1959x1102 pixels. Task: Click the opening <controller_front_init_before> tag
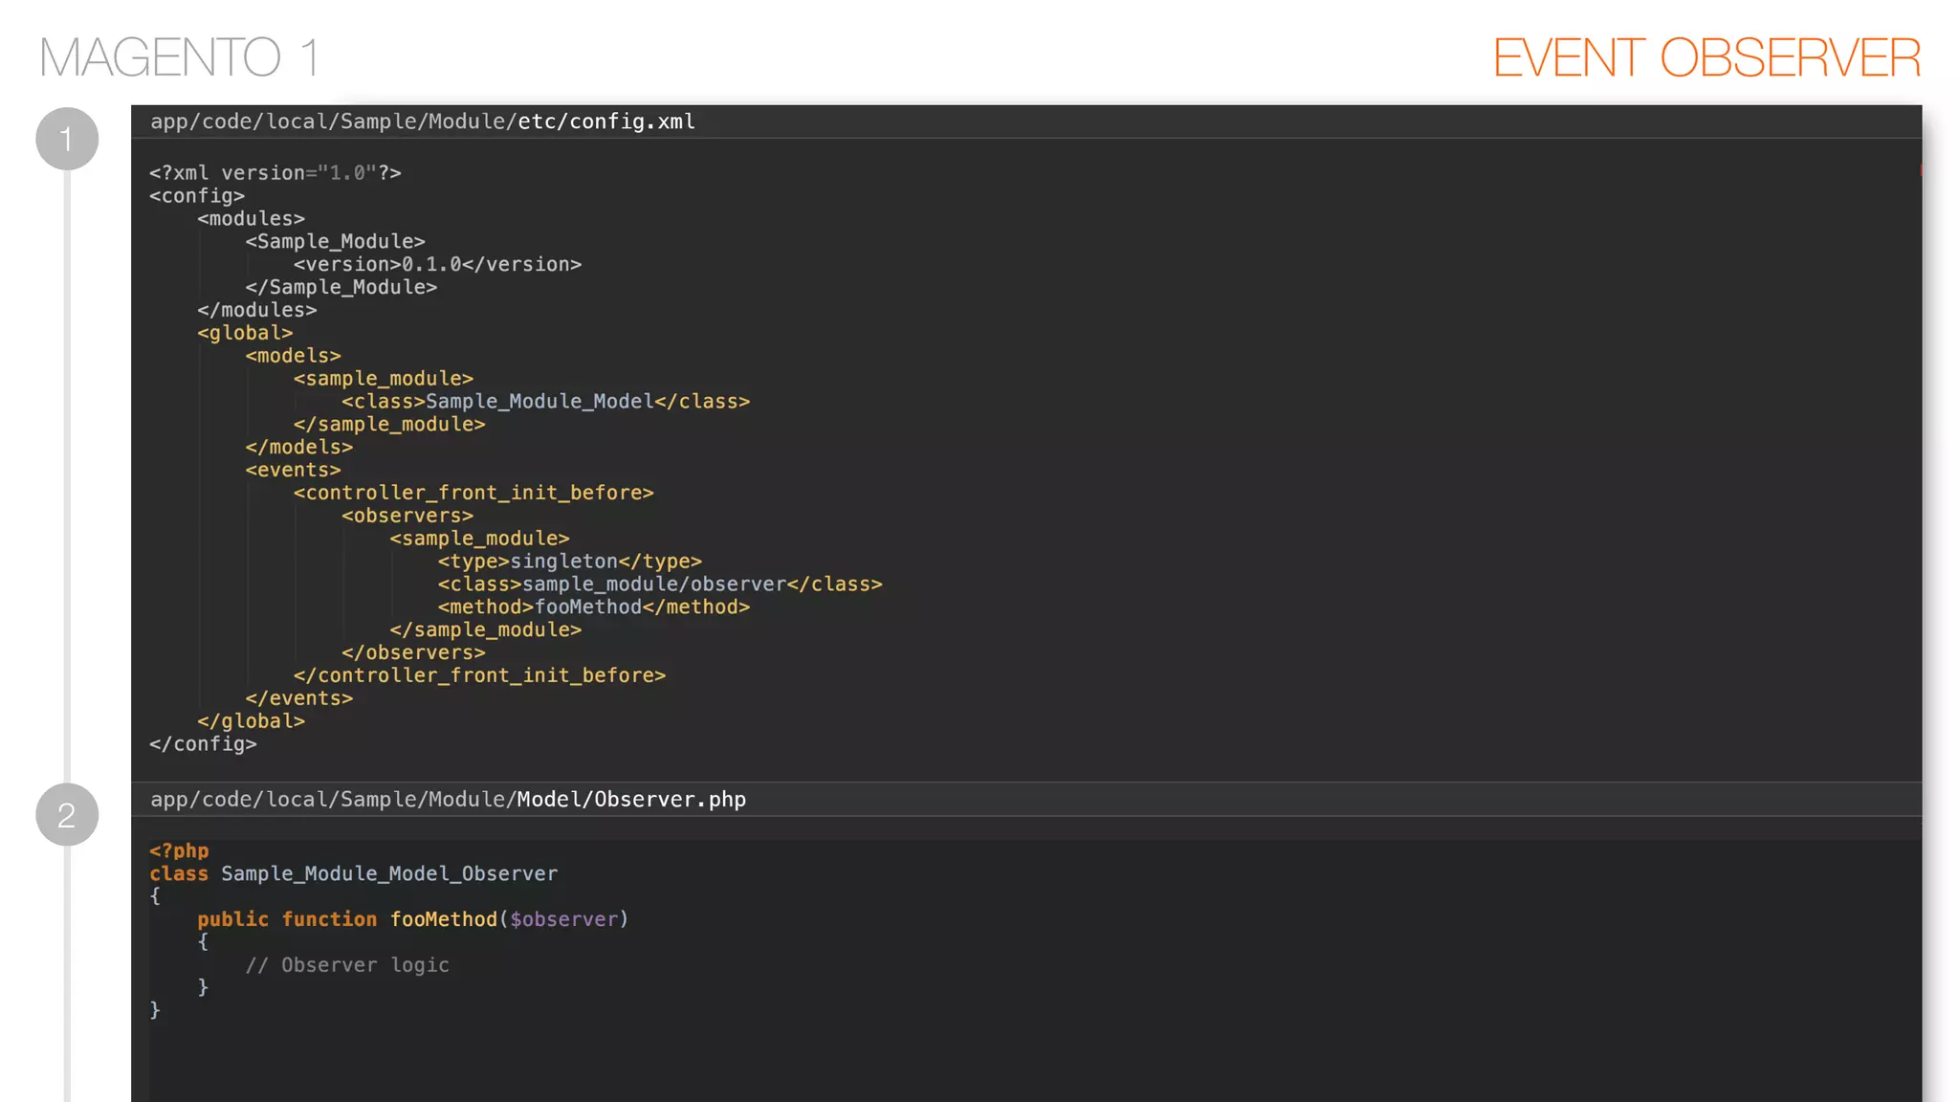pos(473,494)
